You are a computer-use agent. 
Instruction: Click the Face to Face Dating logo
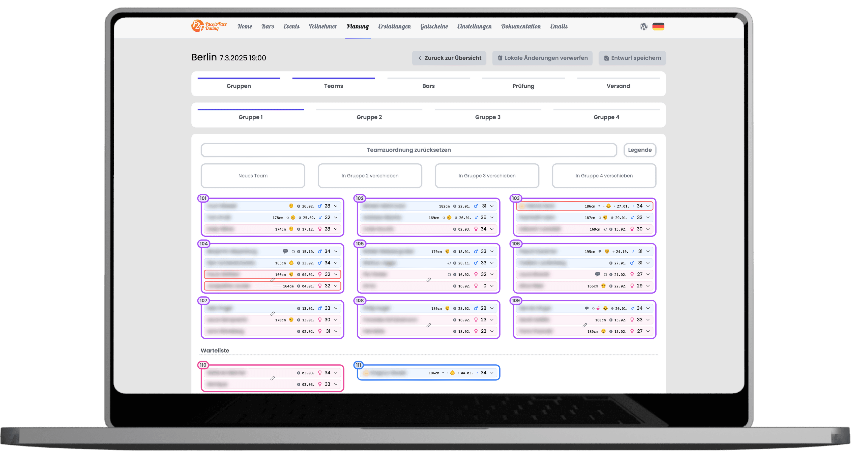pyautogui.click(x=208, y=26)
